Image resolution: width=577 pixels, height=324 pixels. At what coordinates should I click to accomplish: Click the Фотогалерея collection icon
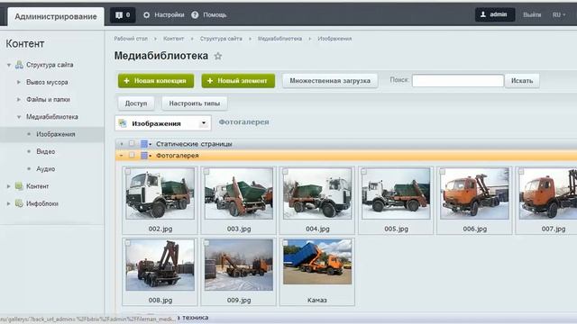144,156
